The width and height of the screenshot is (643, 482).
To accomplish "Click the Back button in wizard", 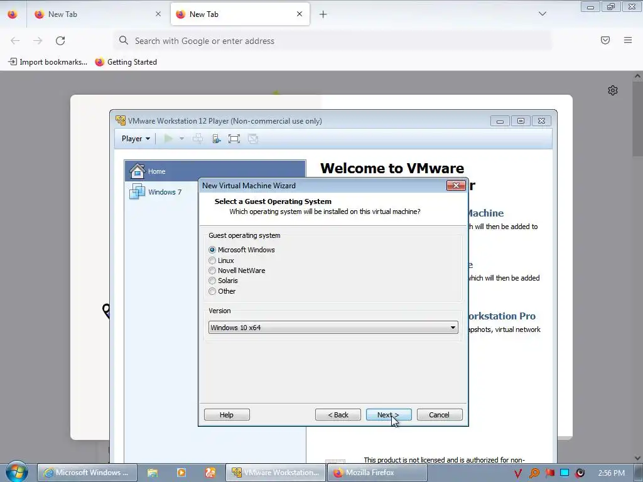I will point(338,415).
